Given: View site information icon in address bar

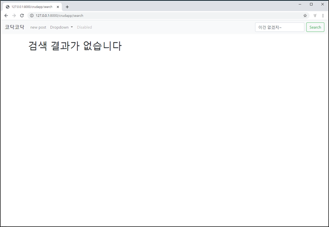Looking at the screenshot, I should point(32,16).
